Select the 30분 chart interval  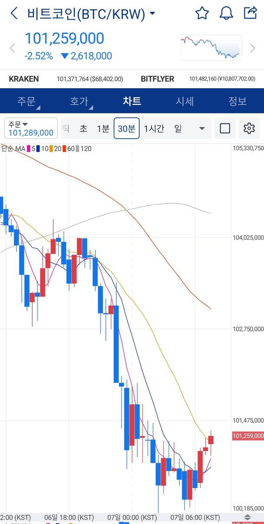[127, 128]
